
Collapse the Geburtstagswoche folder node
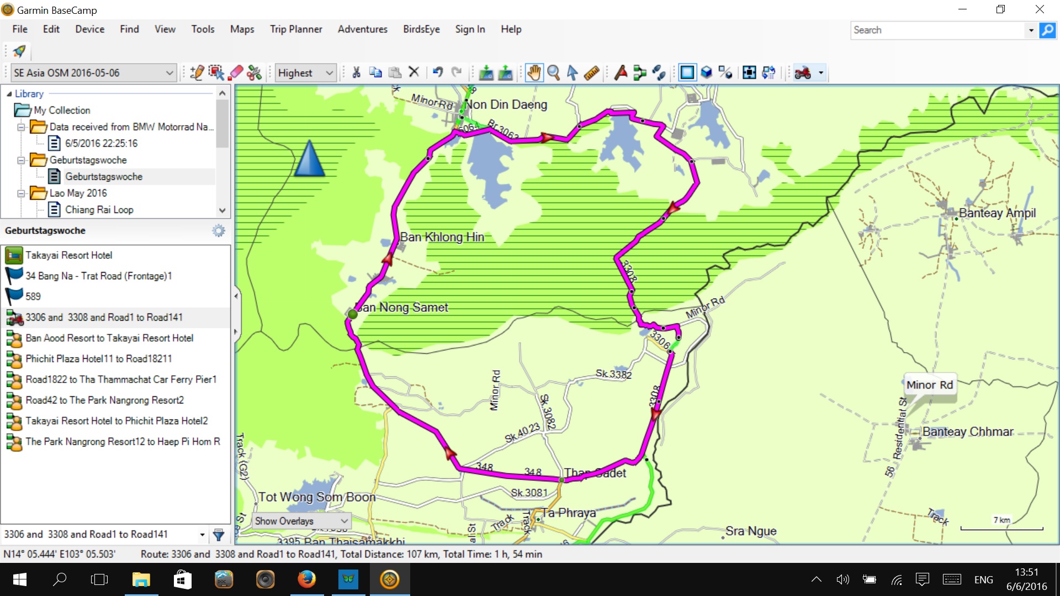click(x=21, y=160)
